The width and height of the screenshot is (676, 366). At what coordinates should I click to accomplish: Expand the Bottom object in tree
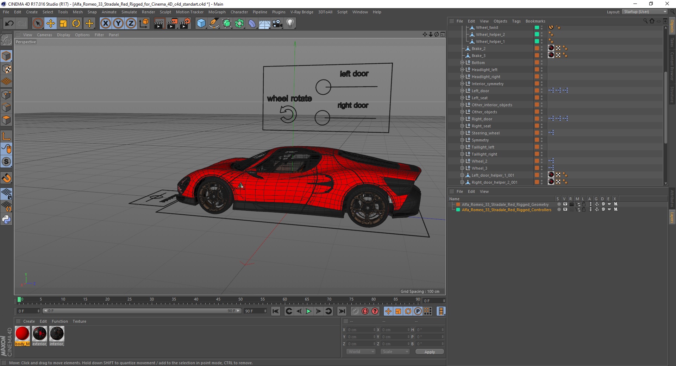pyautogui.click(x=462, y=63)
